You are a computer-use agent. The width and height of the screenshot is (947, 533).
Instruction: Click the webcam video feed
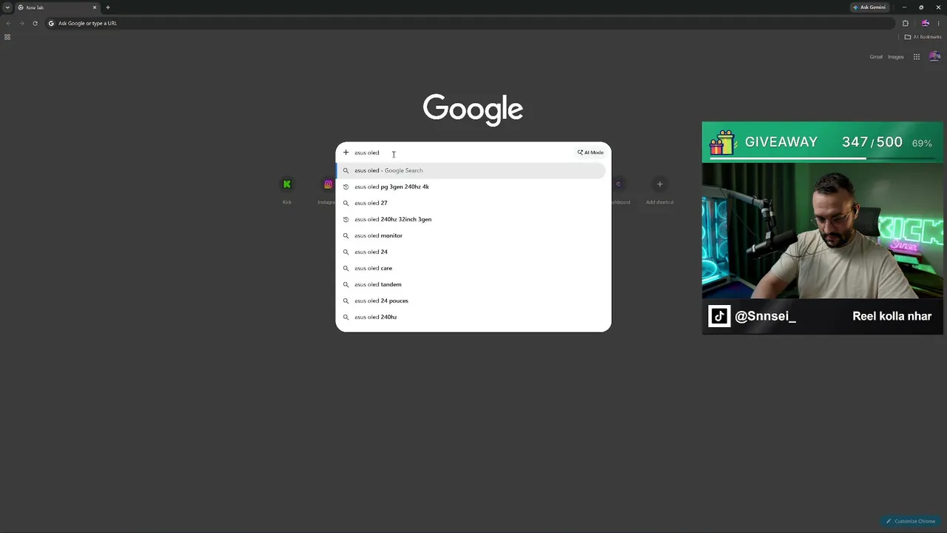[823, 230]
